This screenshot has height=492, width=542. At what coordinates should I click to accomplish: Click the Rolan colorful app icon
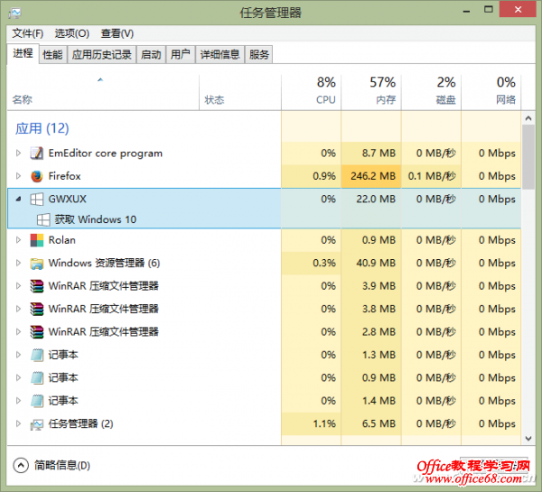(x=37, y=240)
